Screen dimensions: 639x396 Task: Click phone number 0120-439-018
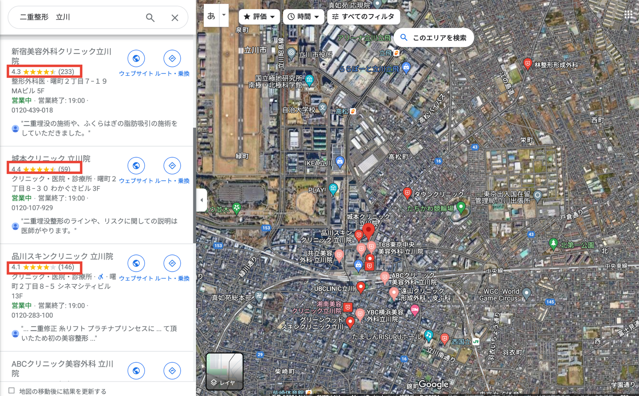(x=32, y=110)
